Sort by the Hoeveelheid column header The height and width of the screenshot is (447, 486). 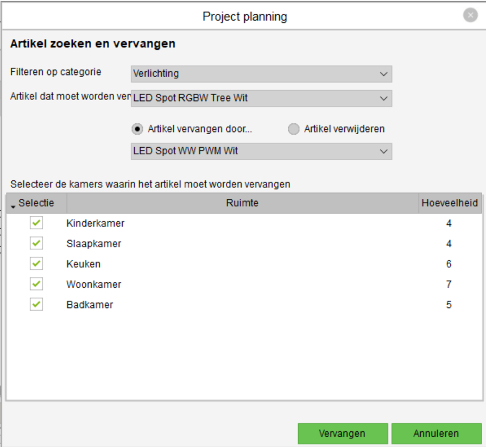click(x=450, y=203)
